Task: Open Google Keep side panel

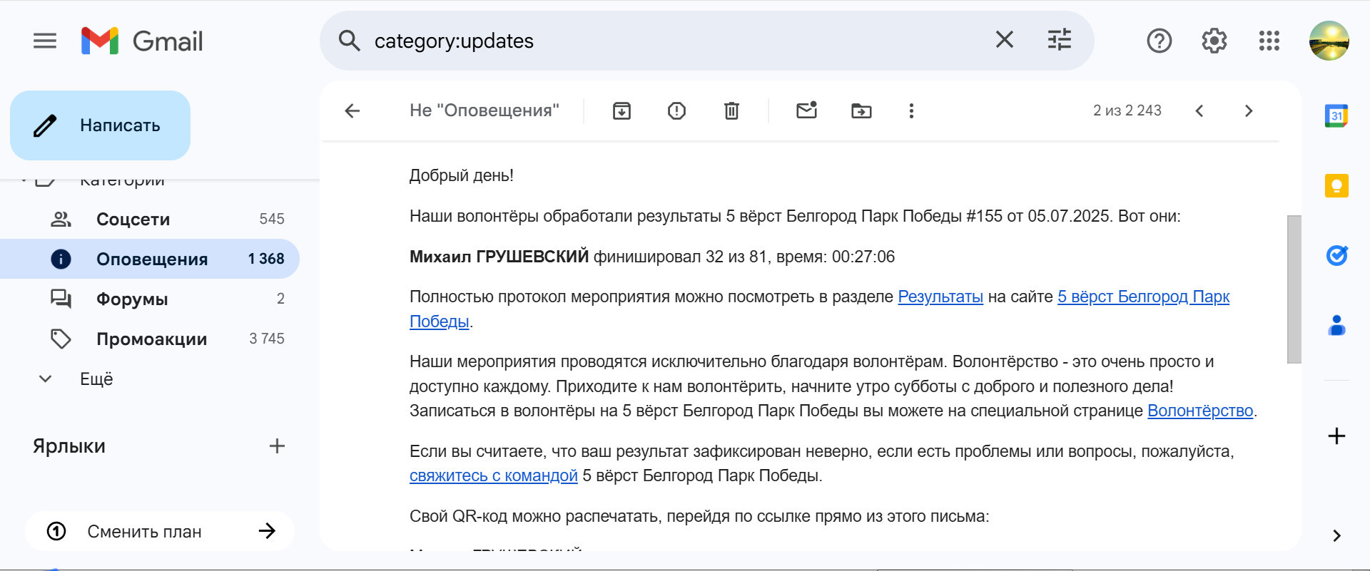Action: (x=1336, y=185)
